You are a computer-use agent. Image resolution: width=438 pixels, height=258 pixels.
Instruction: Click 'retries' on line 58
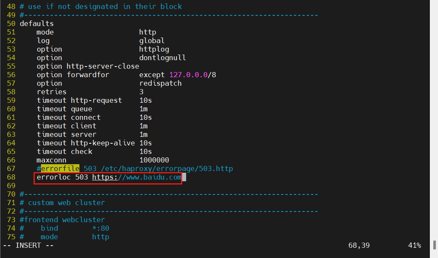(51, 92)
